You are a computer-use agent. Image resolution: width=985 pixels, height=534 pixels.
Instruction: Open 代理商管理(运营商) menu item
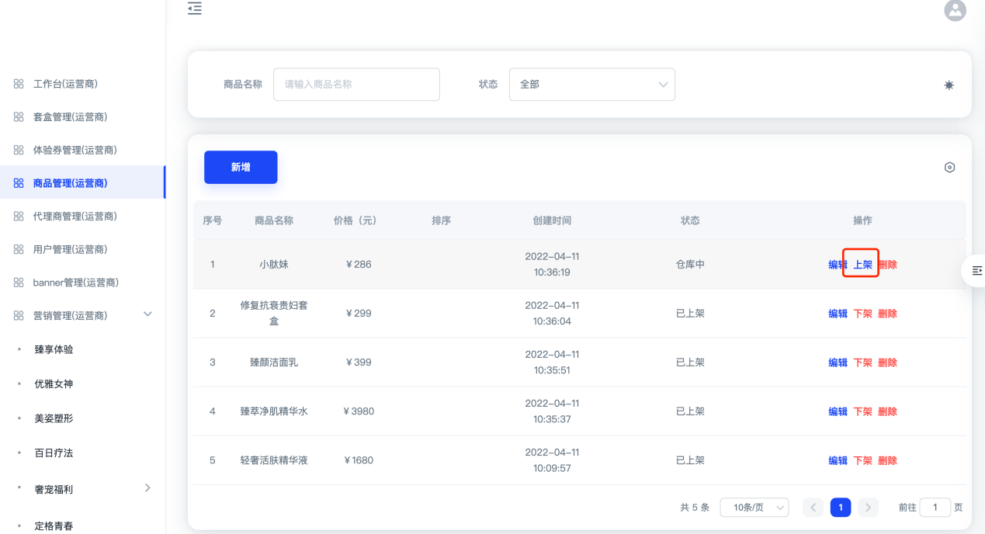click(75, 217)
